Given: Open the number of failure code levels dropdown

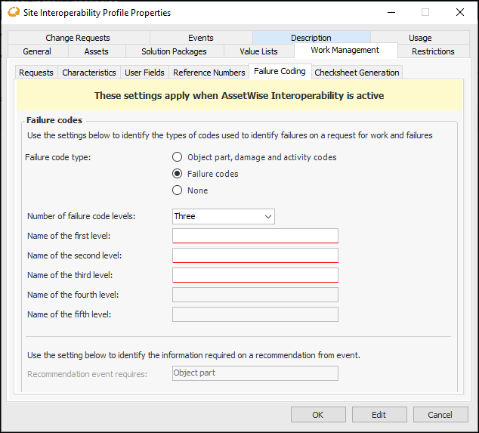Looking at the screenshot, I should (x=223, y=216).
